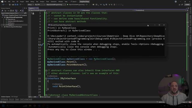
Task: Pin the Program.cs editor tab
Action: [x=36, y=8]
